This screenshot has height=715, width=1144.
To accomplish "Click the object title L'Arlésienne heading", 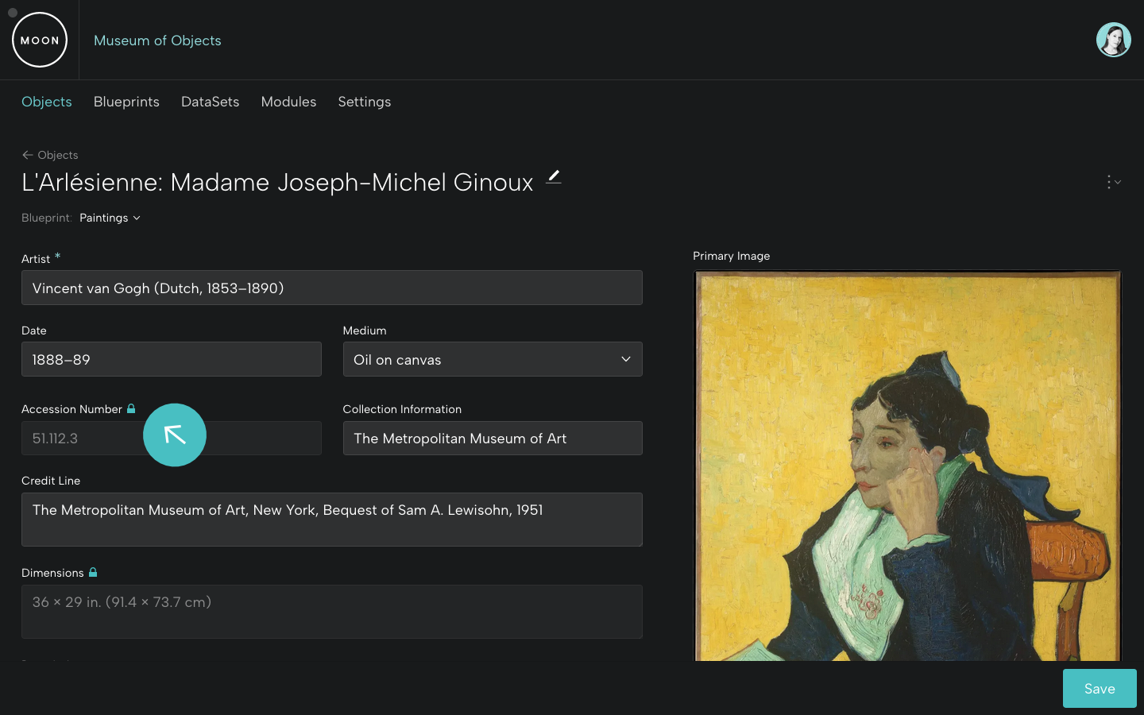I will point(277,182).
